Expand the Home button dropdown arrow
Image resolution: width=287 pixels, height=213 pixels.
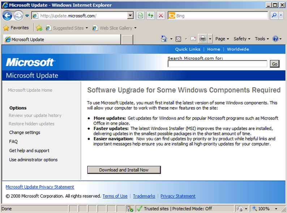coord(171,39)
